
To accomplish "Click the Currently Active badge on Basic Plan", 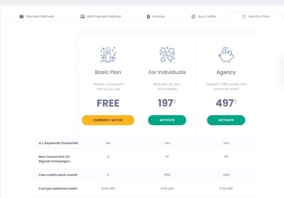I will click(108, 120).
